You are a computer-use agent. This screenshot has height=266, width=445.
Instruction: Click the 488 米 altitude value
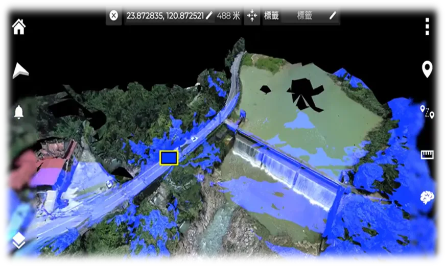(228, 16)
